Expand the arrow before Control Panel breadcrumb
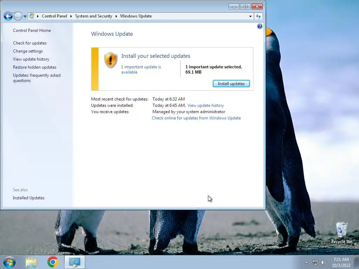This screenshot has height=269, width=359. (38, 16)
